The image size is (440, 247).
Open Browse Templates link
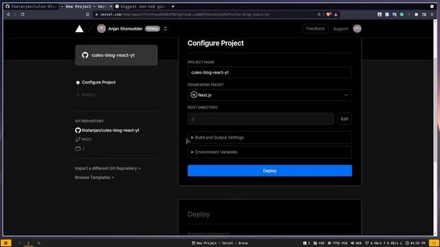click(94, 178)
